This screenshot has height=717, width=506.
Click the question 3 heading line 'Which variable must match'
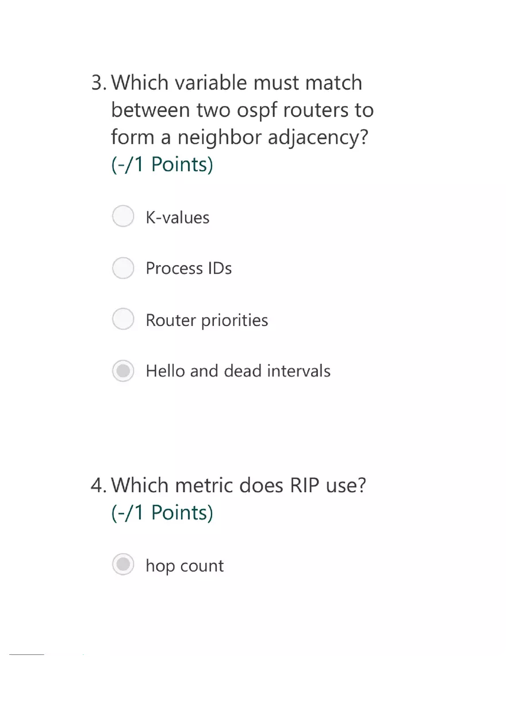(237, 83)
